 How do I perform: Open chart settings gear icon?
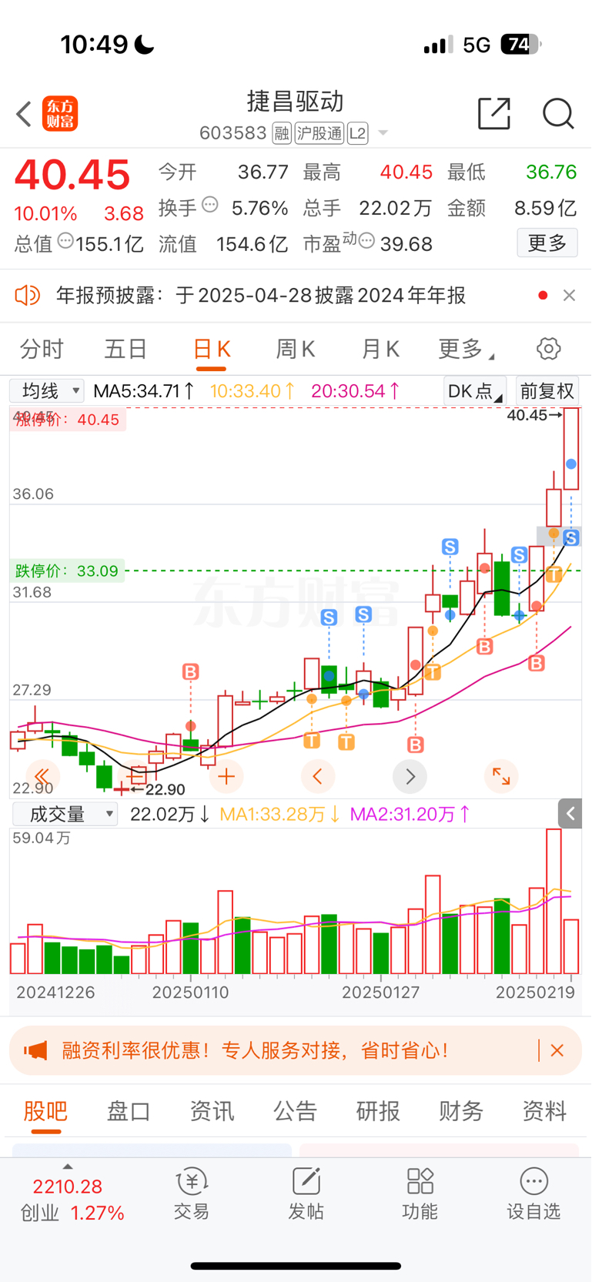tap(549, 349)
